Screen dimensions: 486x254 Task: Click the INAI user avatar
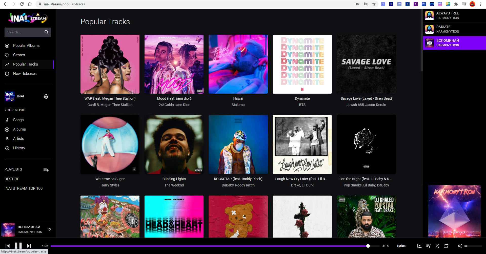click(10, 96)
